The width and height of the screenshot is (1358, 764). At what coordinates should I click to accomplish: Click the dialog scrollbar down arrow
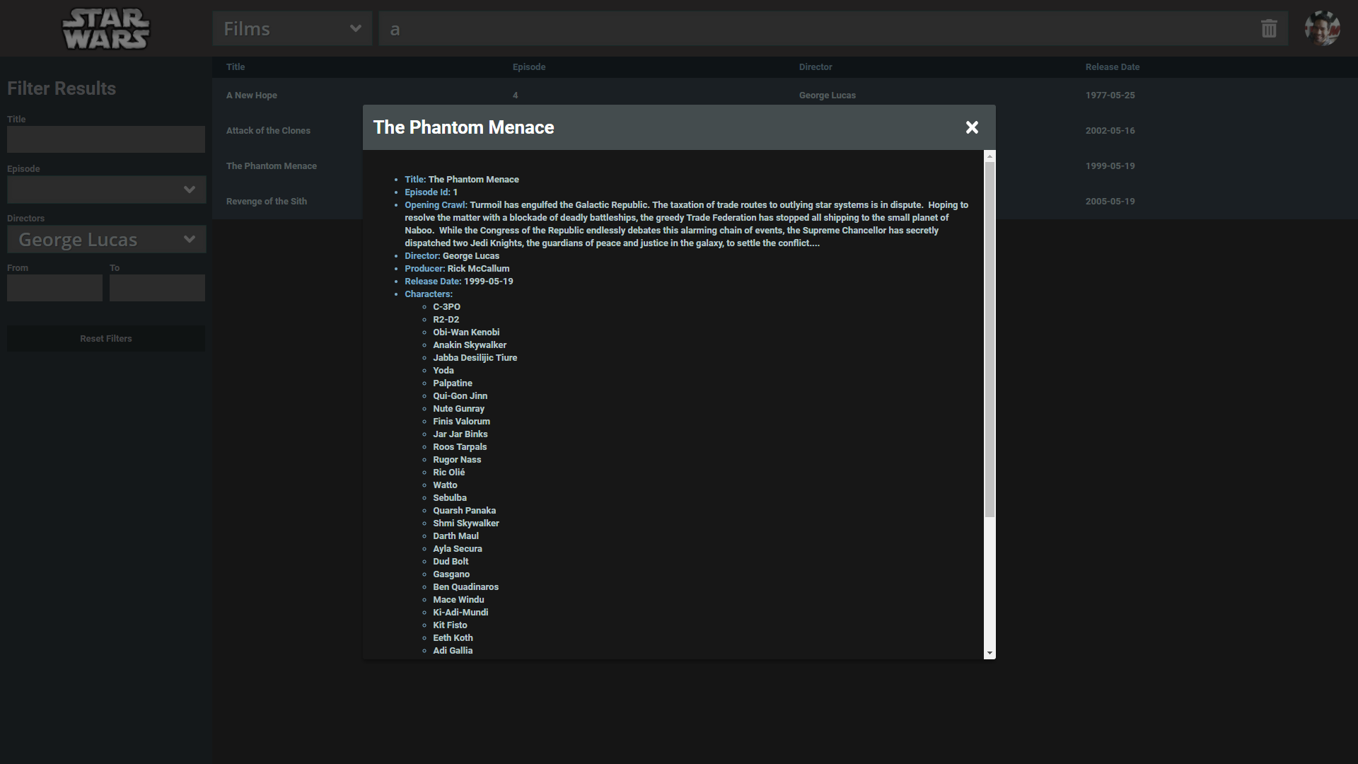click(990, 653)
